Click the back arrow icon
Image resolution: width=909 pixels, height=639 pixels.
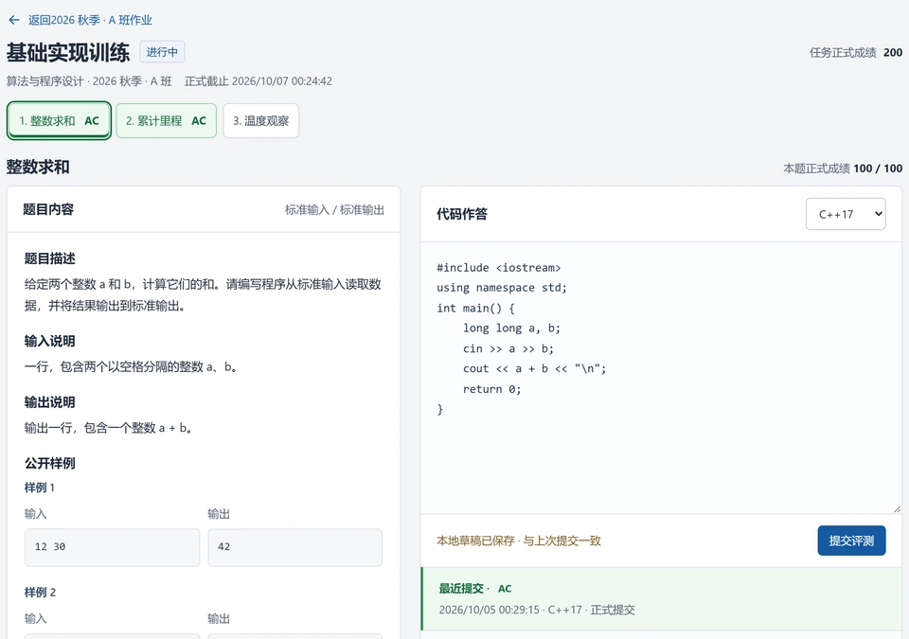coord(14,20)
